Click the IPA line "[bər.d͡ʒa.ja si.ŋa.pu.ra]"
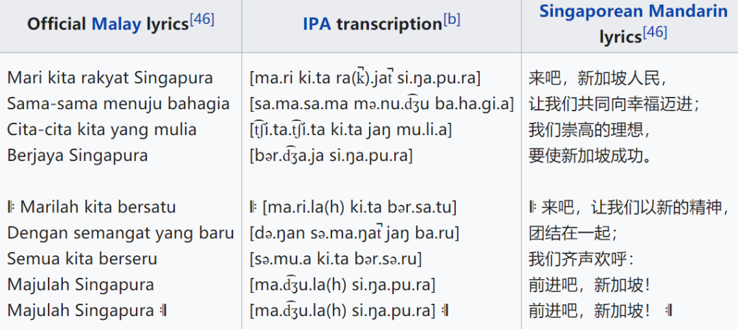The width and height of the screenshot is (738, 329). [331, 155]
